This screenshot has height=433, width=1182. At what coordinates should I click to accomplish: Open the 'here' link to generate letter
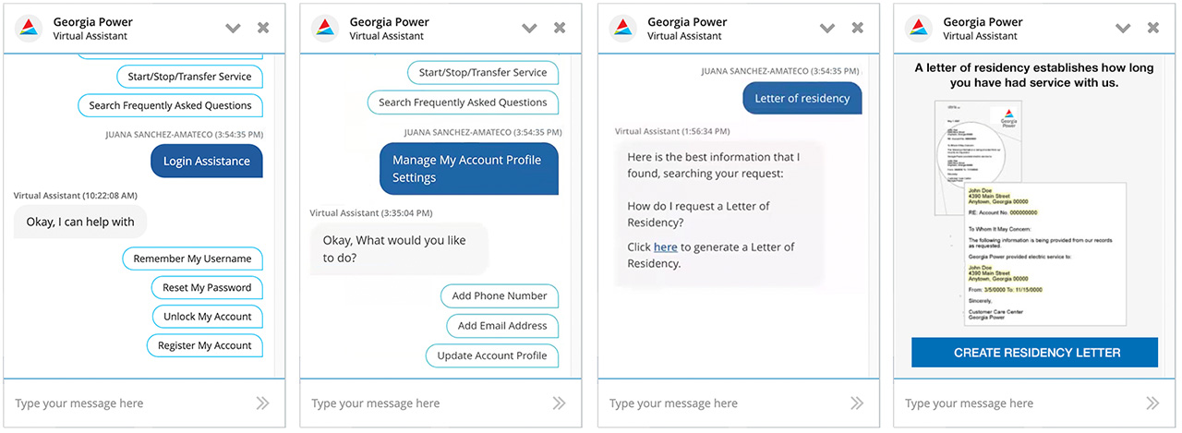coord(666,247)
